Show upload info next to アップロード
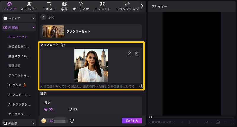The height and width of the screenshot is (127, 237). pyautogui.click(x=63, y=45)
